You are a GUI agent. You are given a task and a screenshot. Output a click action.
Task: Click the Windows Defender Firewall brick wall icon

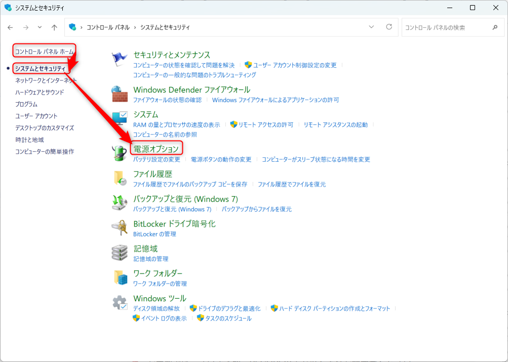coord(120,94)
